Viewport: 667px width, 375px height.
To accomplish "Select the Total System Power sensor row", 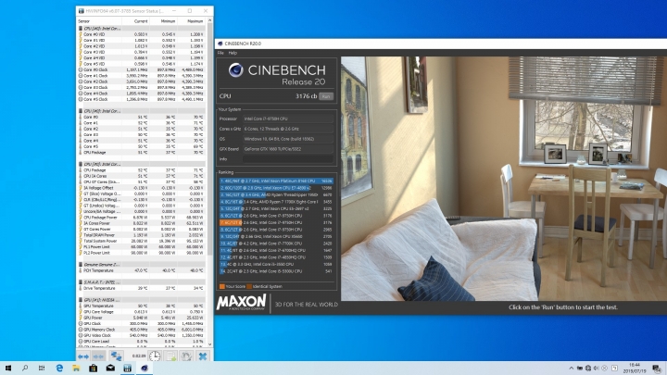I will 141,241.
